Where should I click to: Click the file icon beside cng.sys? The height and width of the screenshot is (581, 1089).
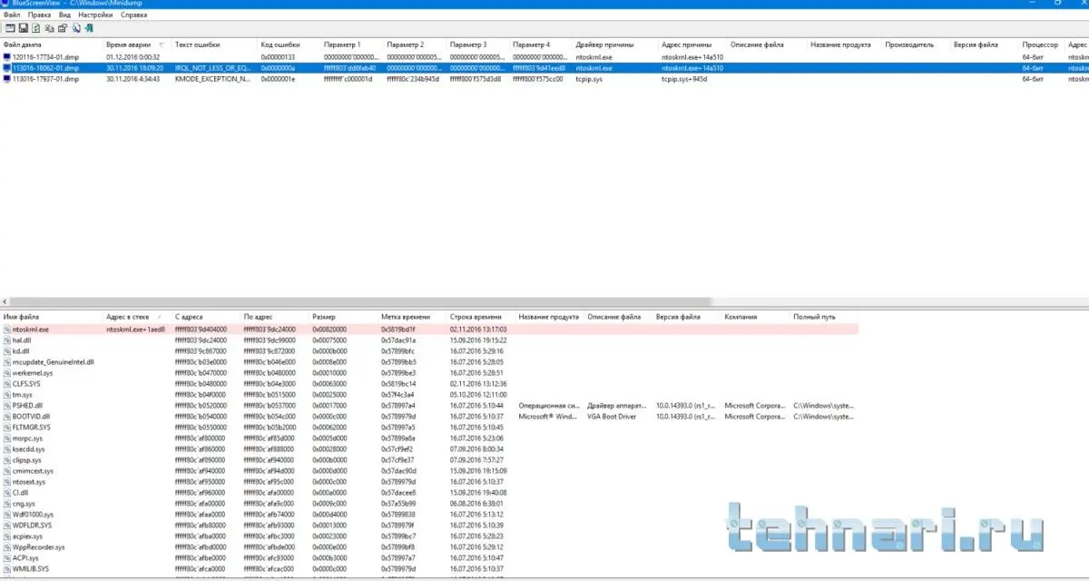point(7,504)
